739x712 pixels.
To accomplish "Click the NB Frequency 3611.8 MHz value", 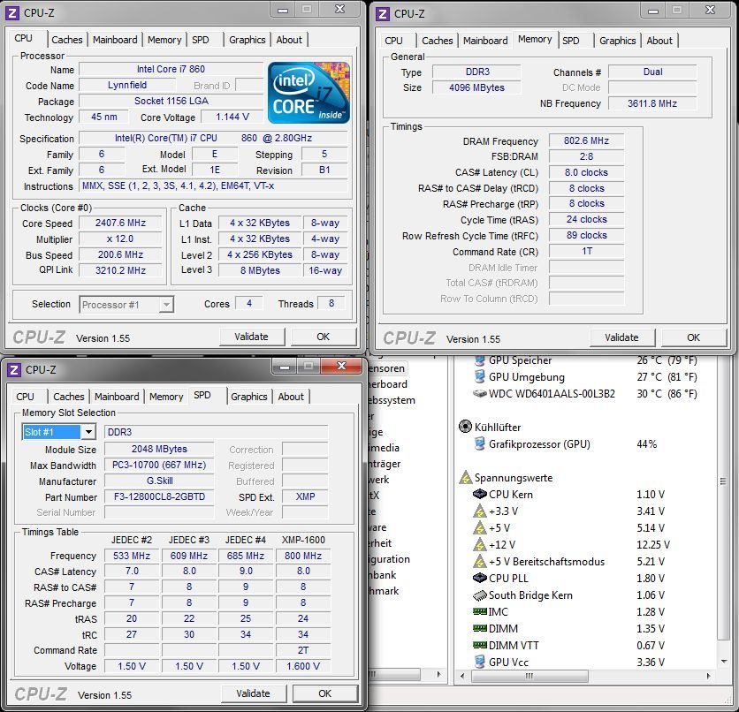I will (x=652, y=103).
